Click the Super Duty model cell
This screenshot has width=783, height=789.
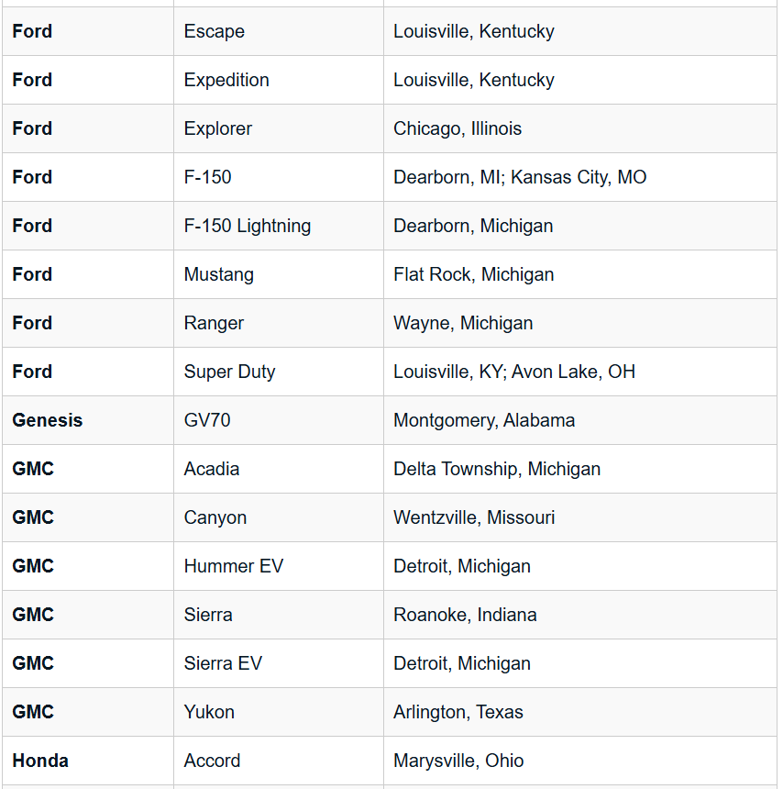click(x=229, y=372)
